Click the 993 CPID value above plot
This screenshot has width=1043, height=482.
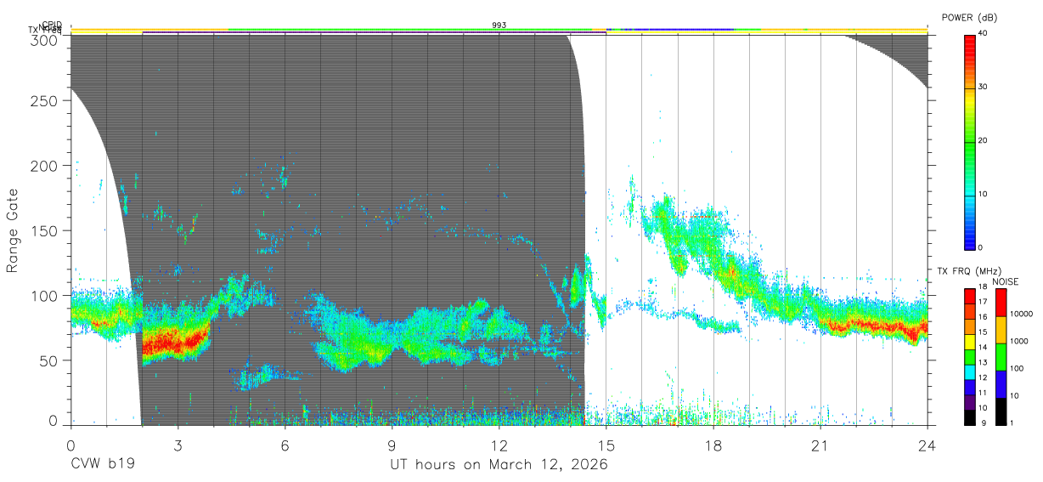[499, 26]
